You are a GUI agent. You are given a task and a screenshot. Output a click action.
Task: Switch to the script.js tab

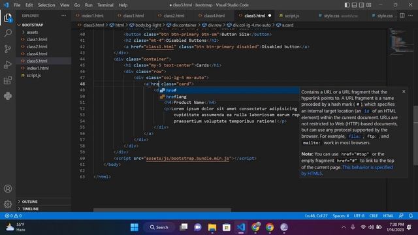pyautogui.click(x=292, y=16)
